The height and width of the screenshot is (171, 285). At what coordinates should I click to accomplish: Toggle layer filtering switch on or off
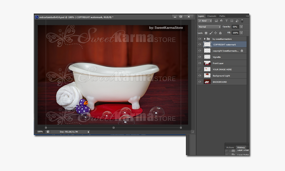point(242,21)
